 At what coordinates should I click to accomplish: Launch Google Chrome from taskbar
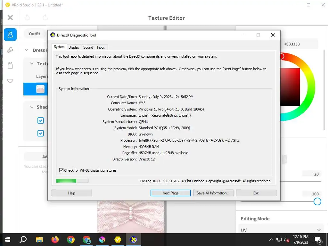click(x=71, y=240)
